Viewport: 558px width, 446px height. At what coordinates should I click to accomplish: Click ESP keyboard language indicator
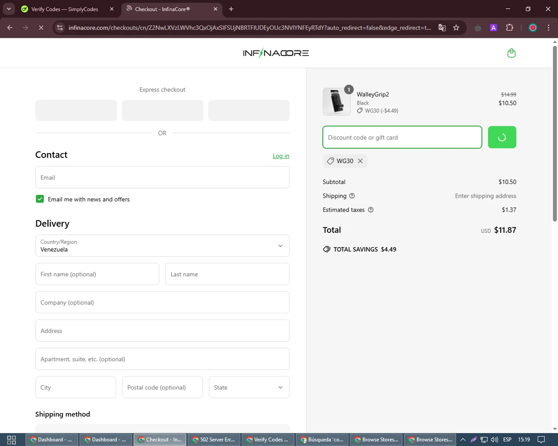pos(507,440)
